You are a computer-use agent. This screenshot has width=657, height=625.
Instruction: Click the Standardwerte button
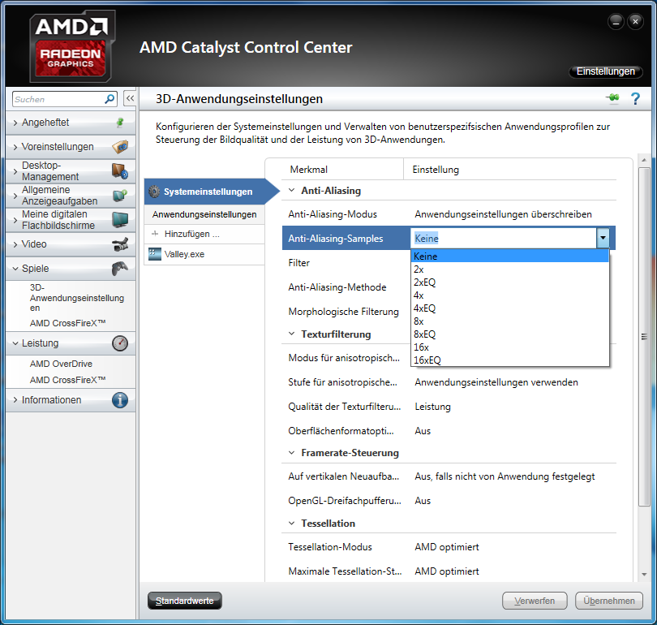coord(185,601)
